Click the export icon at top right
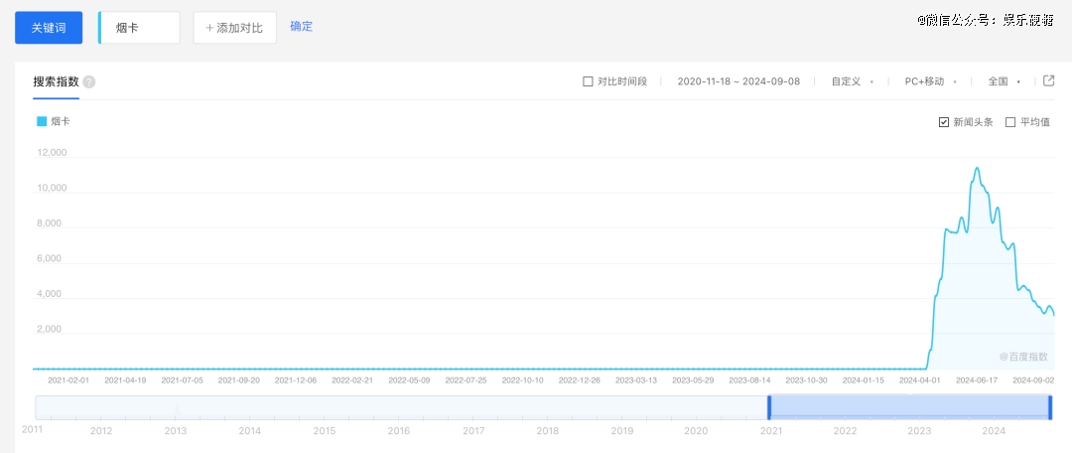 click(1048, 80)
